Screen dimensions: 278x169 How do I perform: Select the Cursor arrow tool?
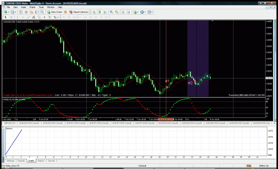pos(6,17)
